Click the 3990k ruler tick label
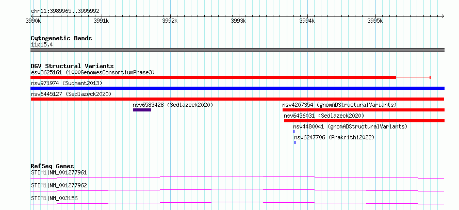 [x=33, y=21]
